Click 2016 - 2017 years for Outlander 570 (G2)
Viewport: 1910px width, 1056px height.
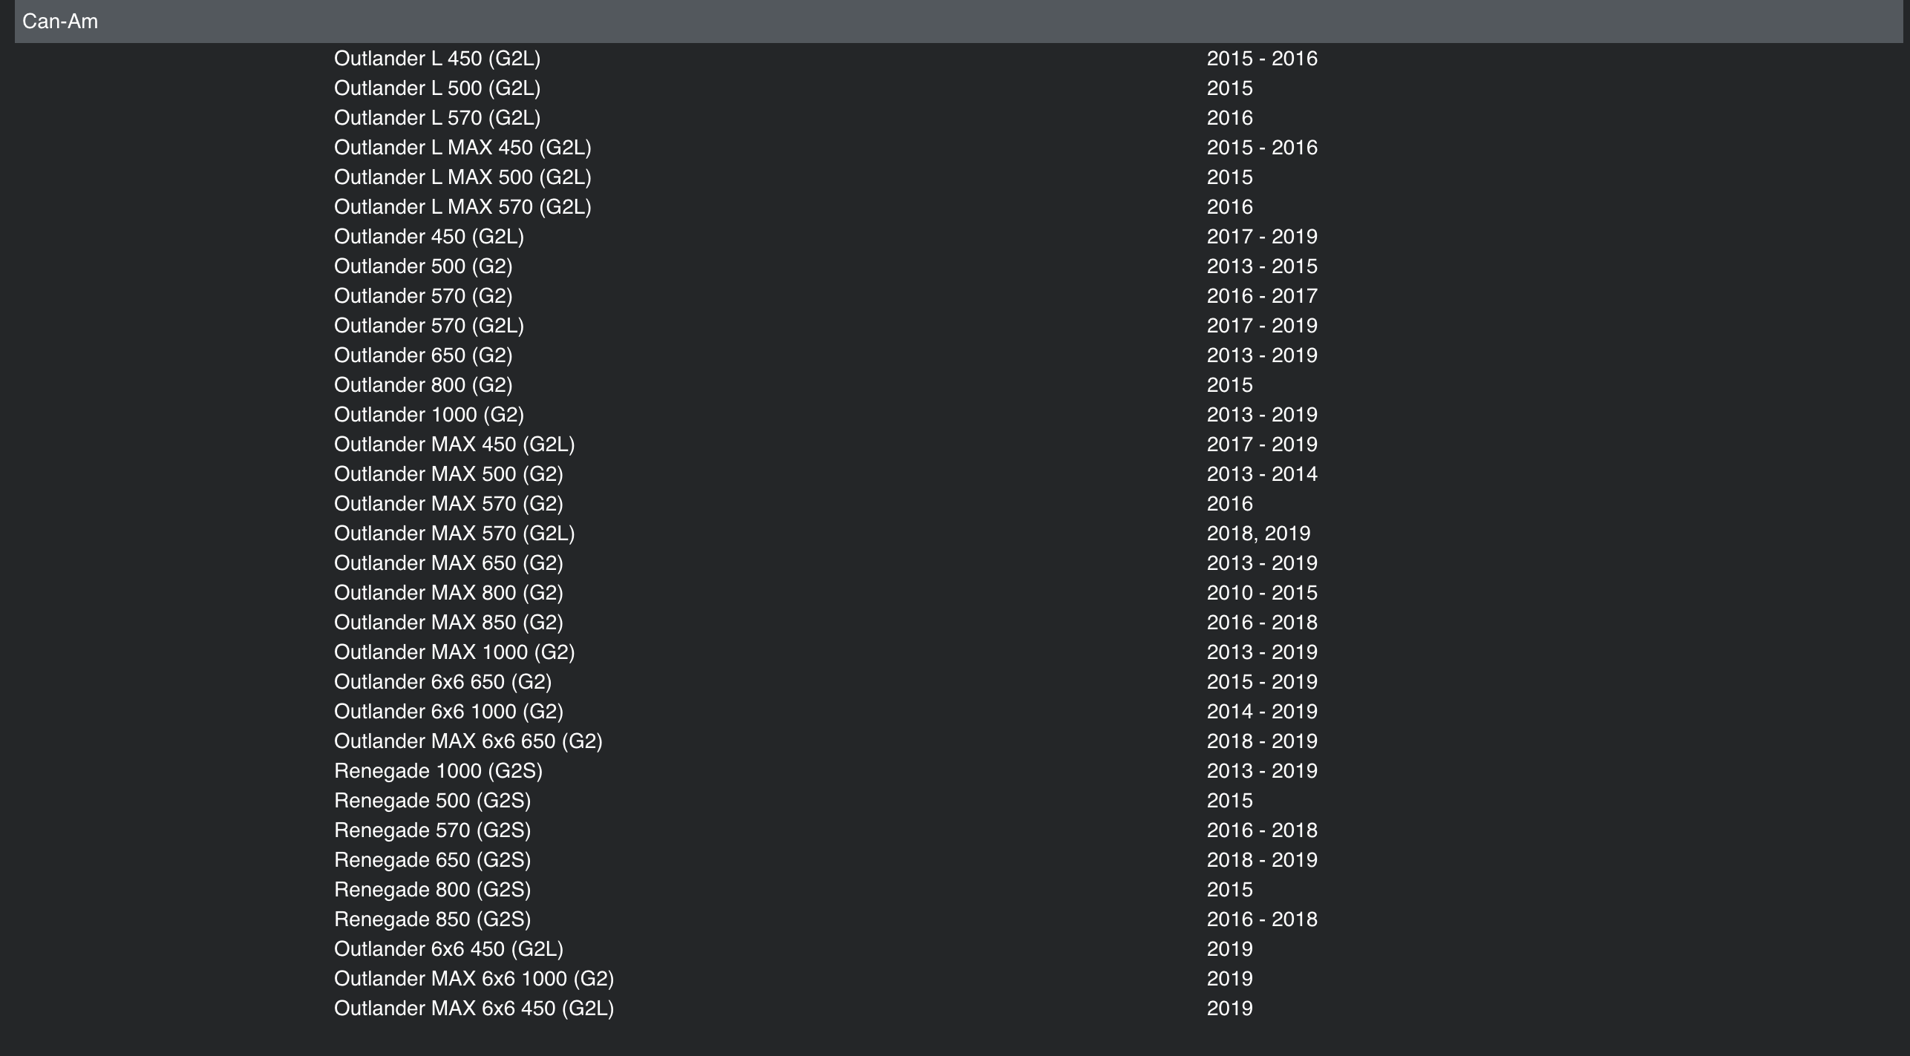click(1262, 296)
